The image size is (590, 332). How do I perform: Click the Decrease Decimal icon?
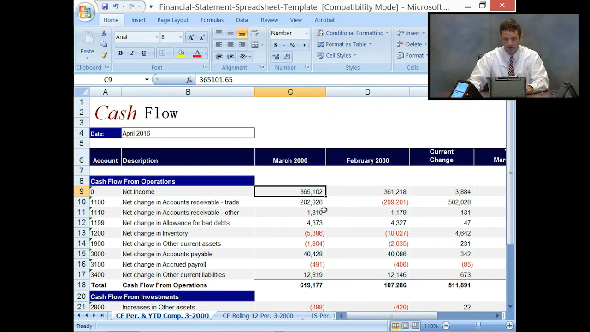click(286, 57)
